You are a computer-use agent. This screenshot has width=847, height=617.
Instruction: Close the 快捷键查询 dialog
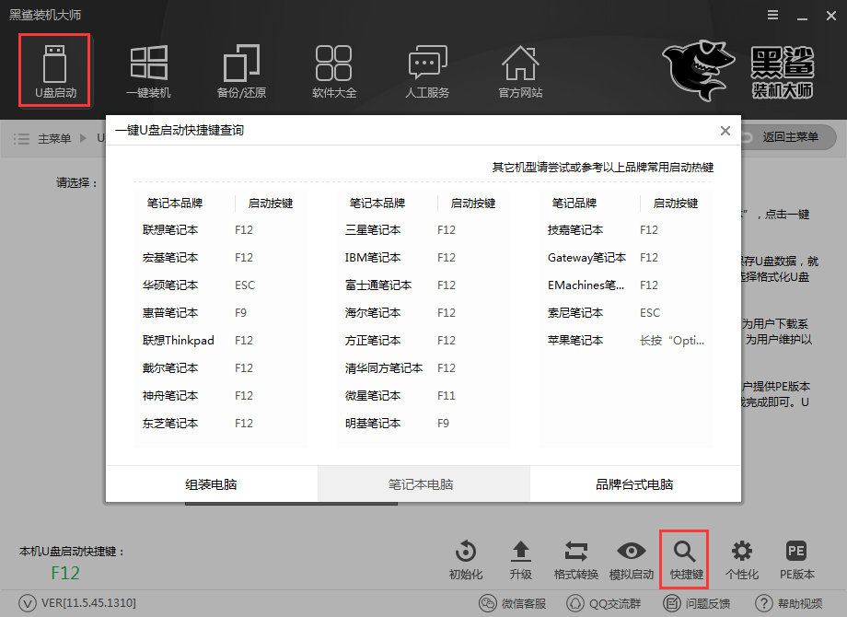(x=725, y=131)
